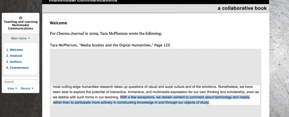Click the site title in the black header
The height and width of the screenshot is (117, 289).
(83, 1)
